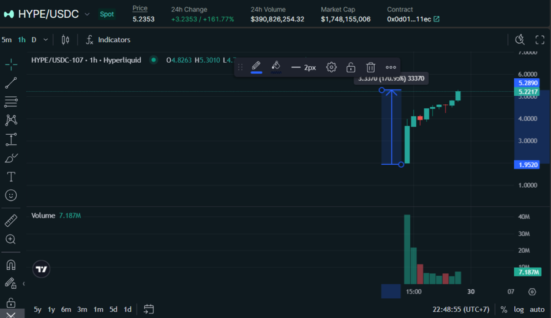Viewport: 551px width, 318px height.
Task: Set chart range to 6m
Action: click(x=66, y=309)
